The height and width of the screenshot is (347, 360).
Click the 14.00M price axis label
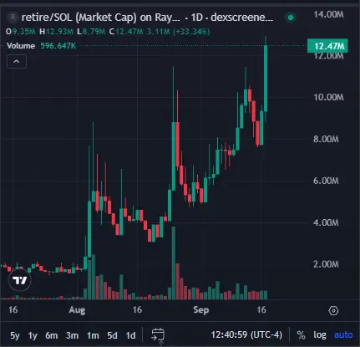pyautogui.click(x=328, y=14)
